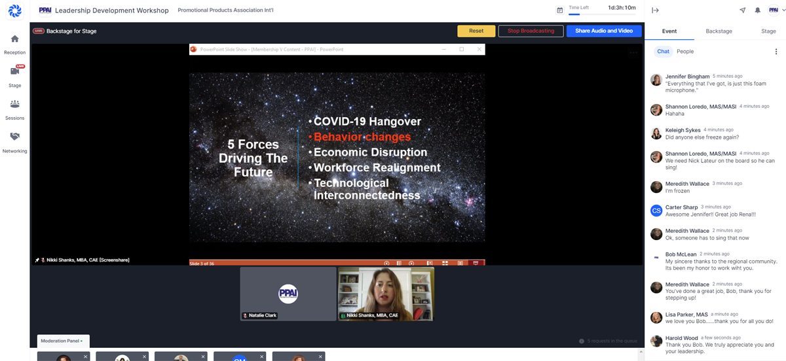Viewport: 786px width, 361px height.
Task: Open Sessions from the left sidebar
Action: pyautogui.click(x=14, y=109)
